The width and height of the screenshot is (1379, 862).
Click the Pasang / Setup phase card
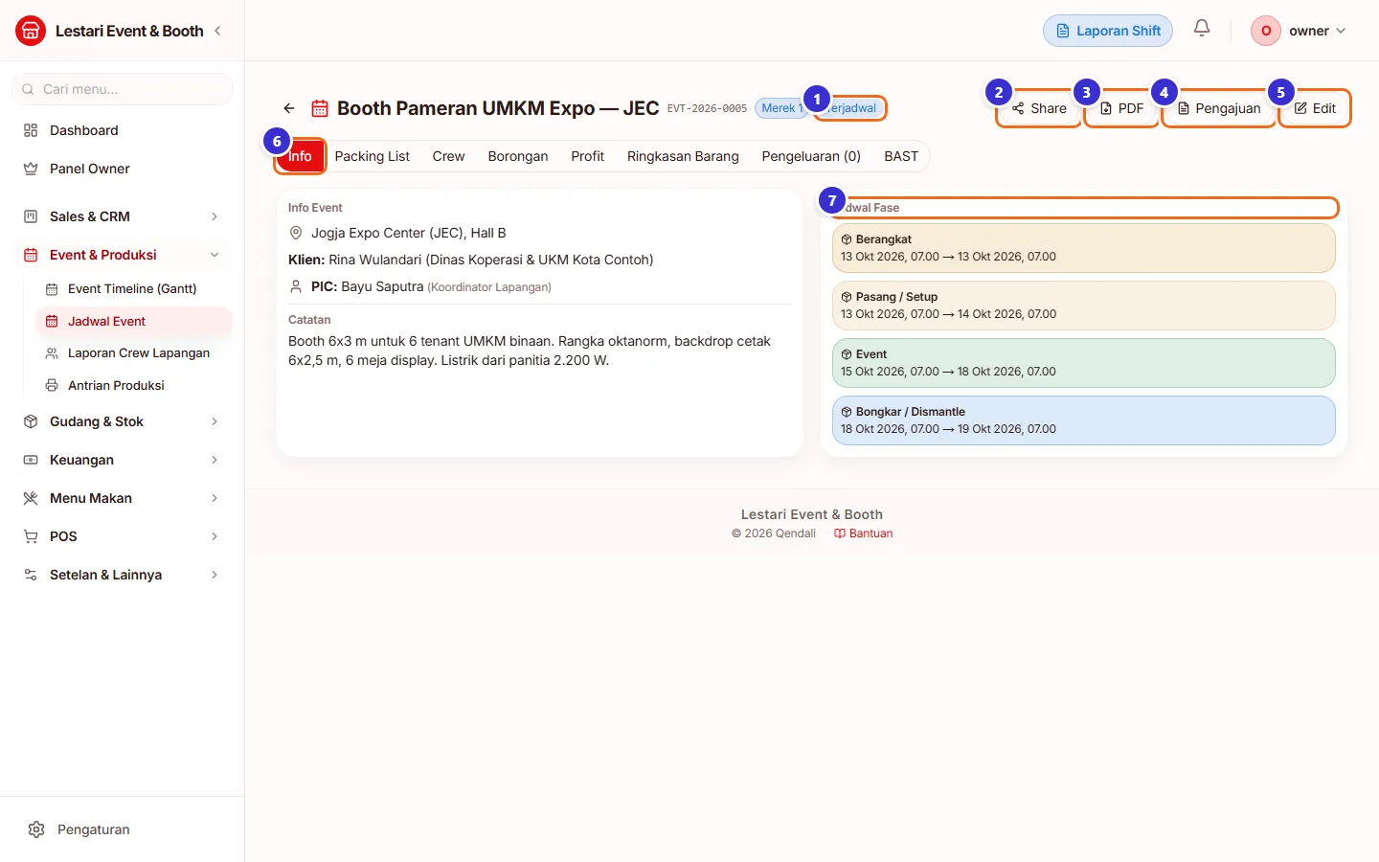pos(1083,306)
